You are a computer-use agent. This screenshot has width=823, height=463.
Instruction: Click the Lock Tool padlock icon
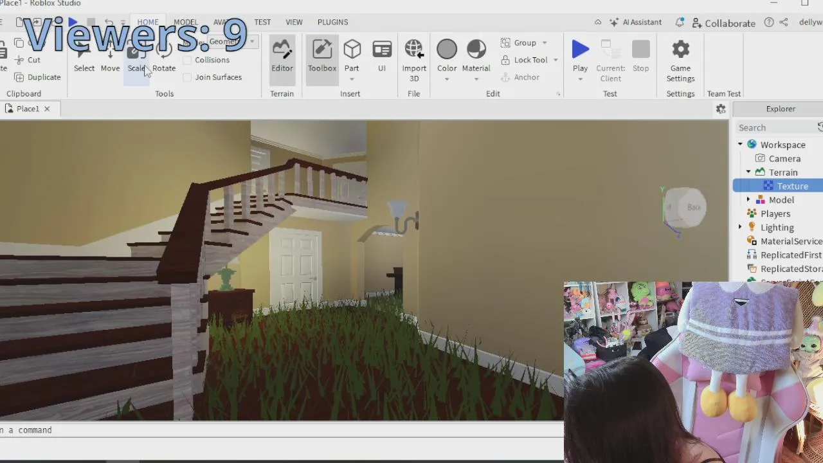[x=505, y=60]
